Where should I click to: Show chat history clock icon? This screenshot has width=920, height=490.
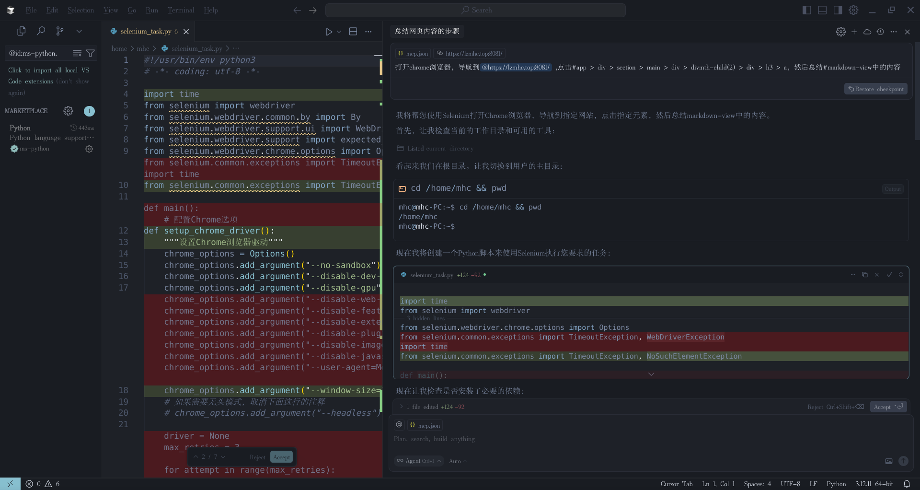880,32
